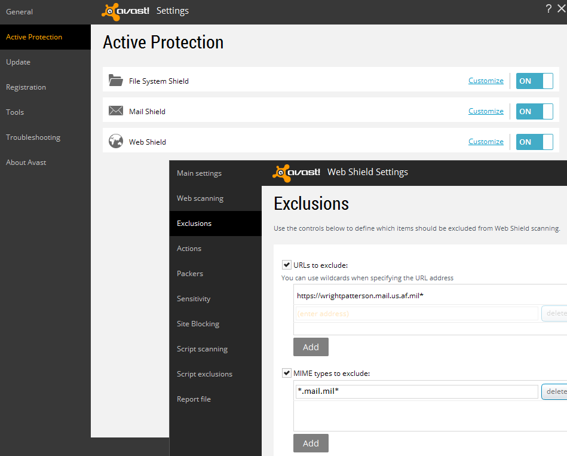Click the Avast logo in Web Shield Settings
Viewport: 567px width, 456px height.
coord(297,172)
